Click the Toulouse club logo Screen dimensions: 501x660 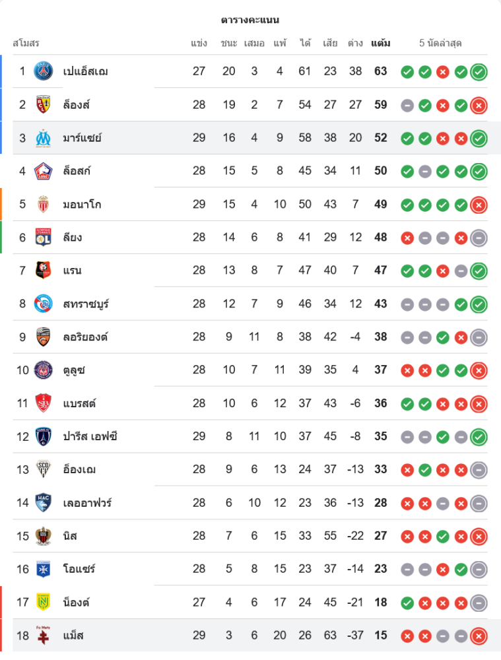point(44,370)
